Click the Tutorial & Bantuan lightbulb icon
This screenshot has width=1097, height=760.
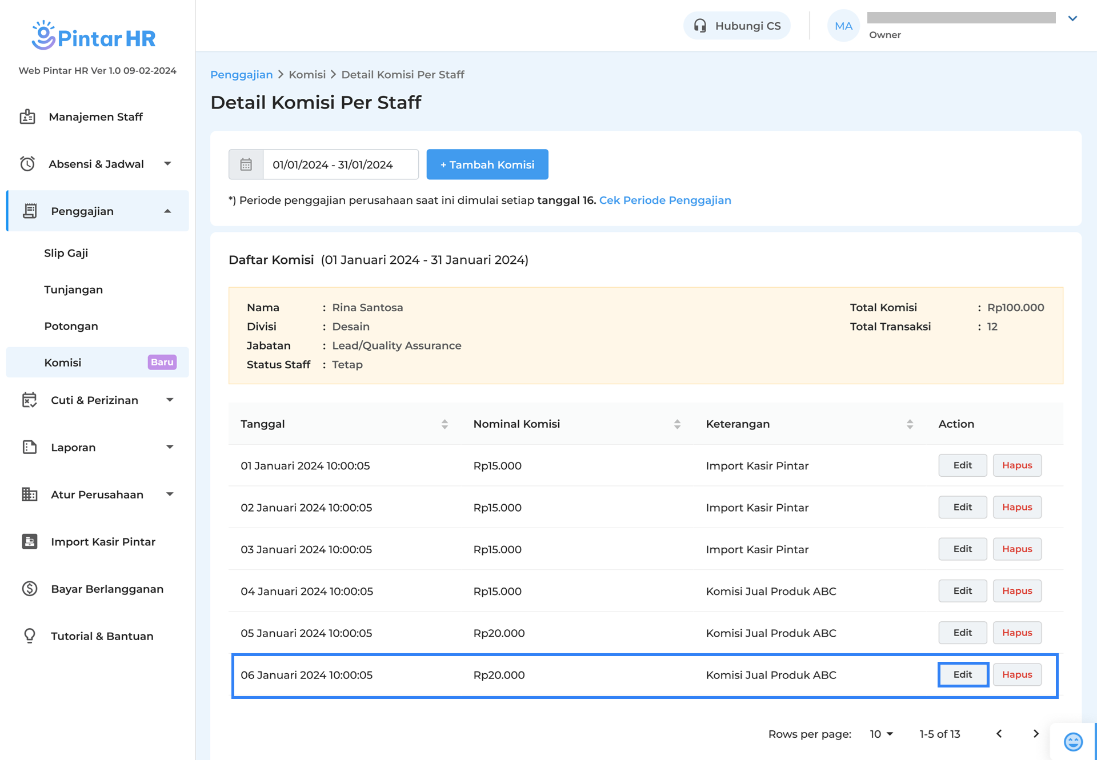click(30, 636)
